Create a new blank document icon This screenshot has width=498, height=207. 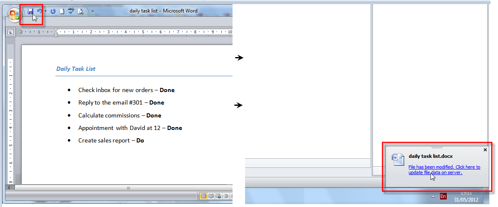coord(62,11)
